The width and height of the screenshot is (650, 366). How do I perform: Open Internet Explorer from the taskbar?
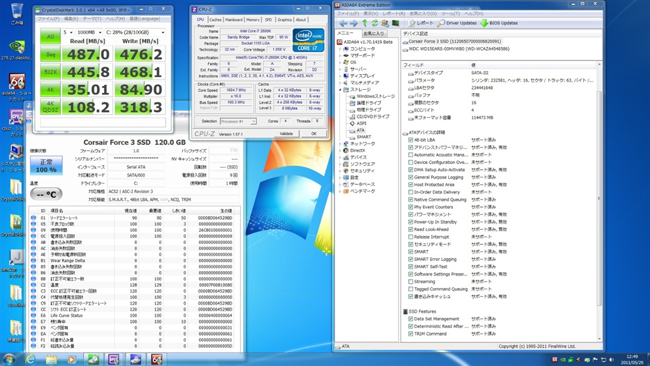pyautogui.click(x=30, y=359)
